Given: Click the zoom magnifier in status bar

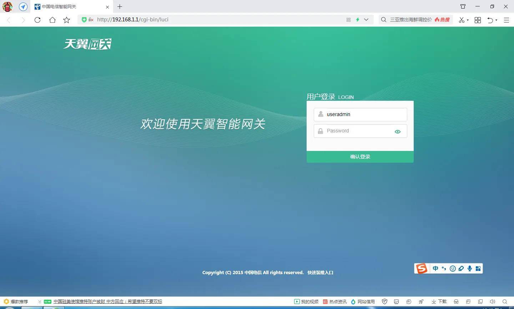Looking at the screenshot, I should coord(505,302).
